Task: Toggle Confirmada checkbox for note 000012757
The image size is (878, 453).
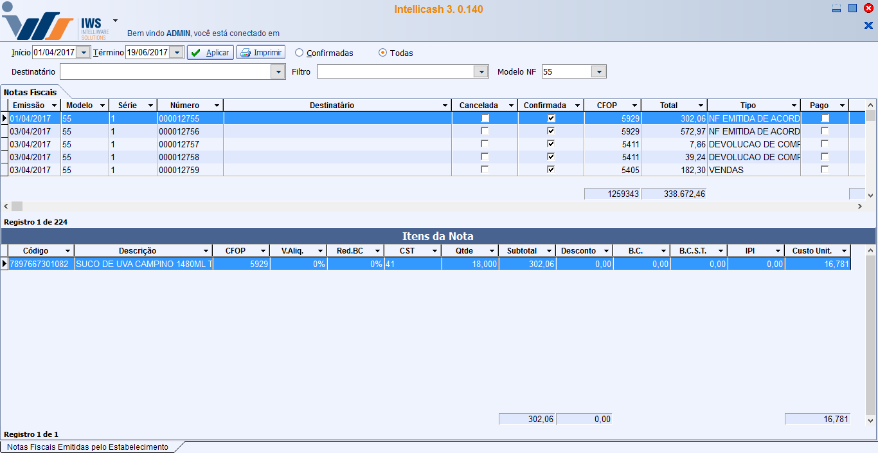Action: tap(551, 144)
